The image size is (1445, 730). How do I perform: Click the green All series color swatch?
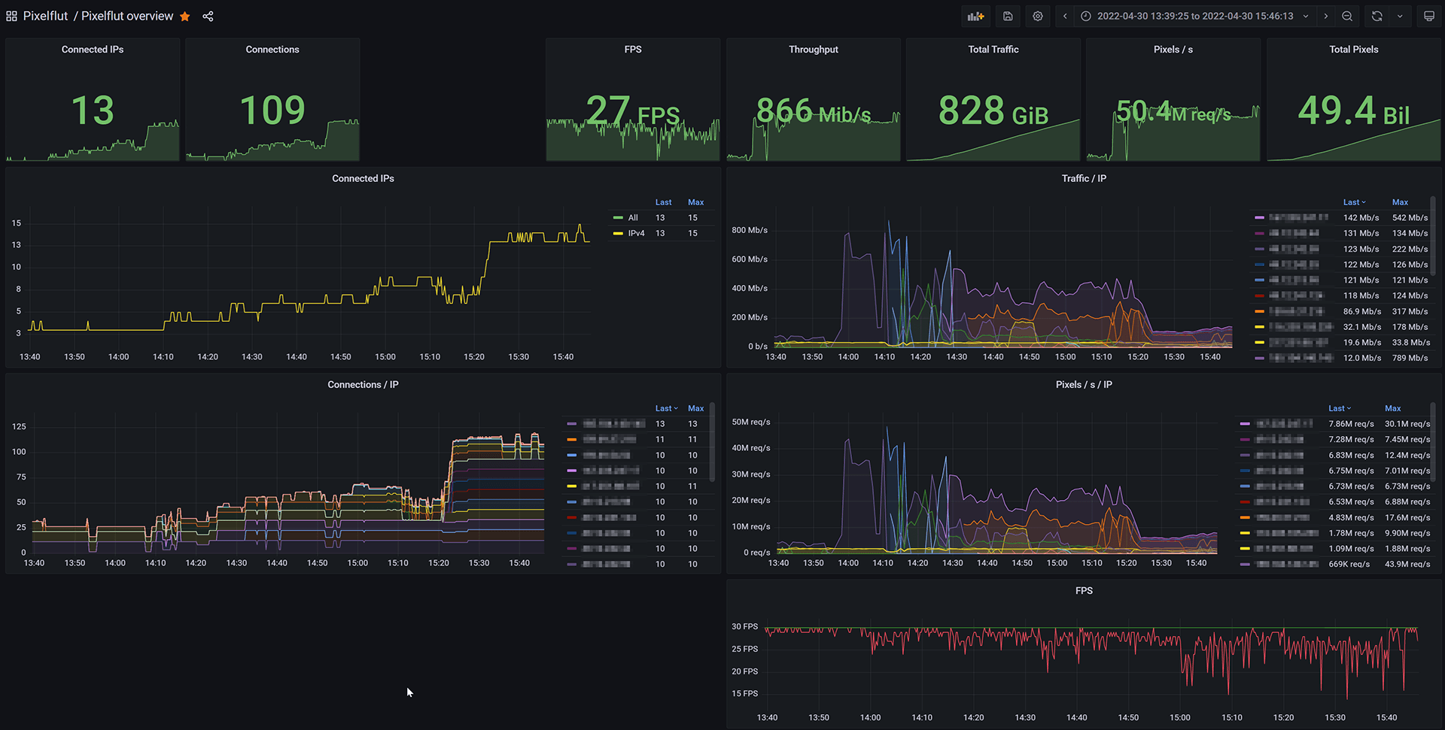(618, 218)
